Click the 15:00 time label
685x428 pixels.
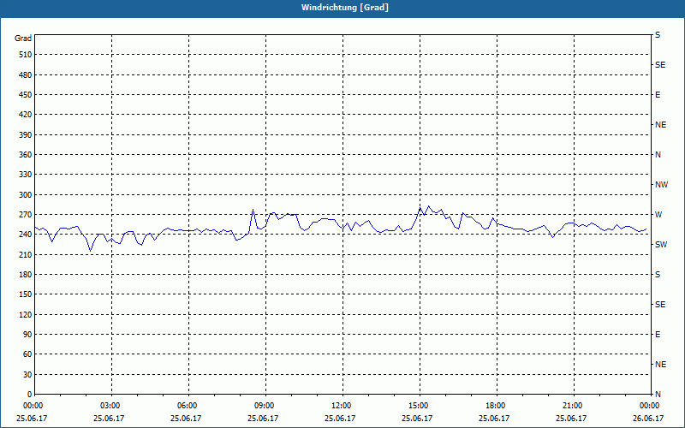click(x=417, y=405)
